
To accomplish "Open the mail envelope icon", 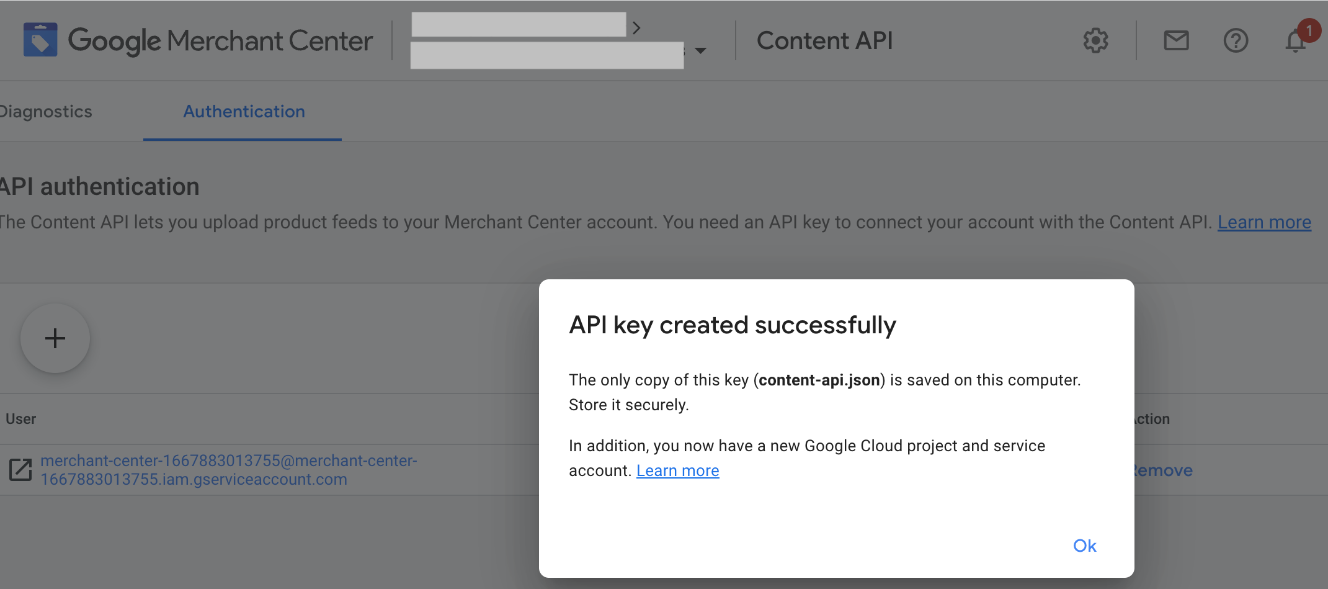I will [x=1176, y=41].
